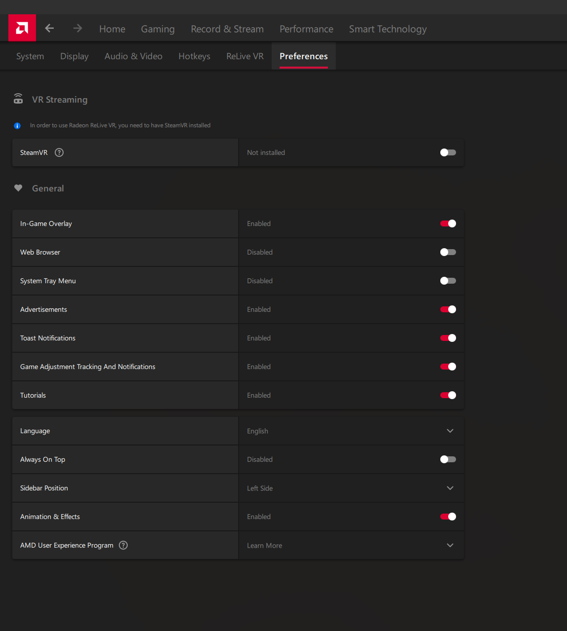Switch to the Audio & Video tab
This screenshot has width=567, height=631.
coord(134,56)
